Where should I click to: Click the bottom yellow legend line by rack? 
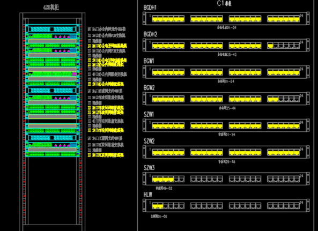[106, 155]
